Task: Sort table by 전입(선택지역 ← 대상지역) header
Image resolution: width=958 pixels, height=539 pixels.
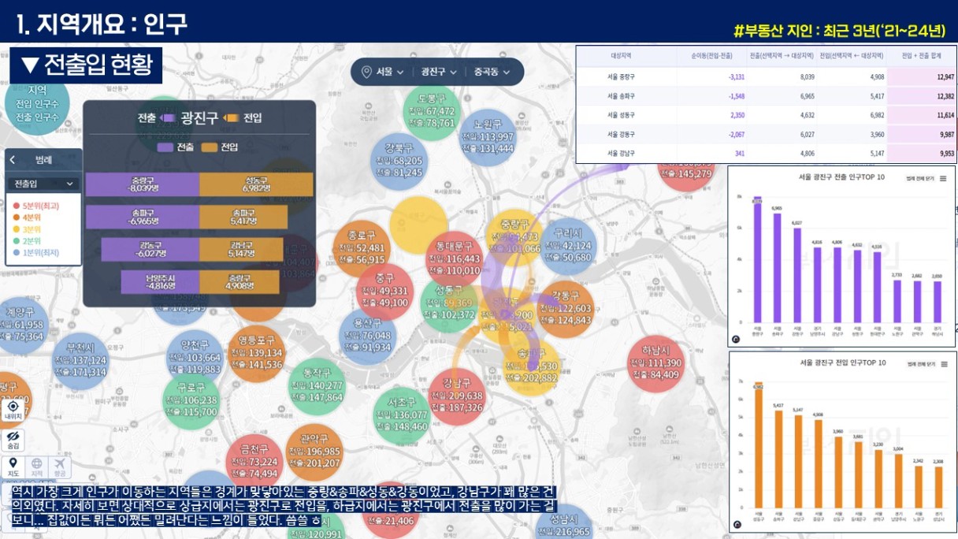Action: (x=853, y=56)
